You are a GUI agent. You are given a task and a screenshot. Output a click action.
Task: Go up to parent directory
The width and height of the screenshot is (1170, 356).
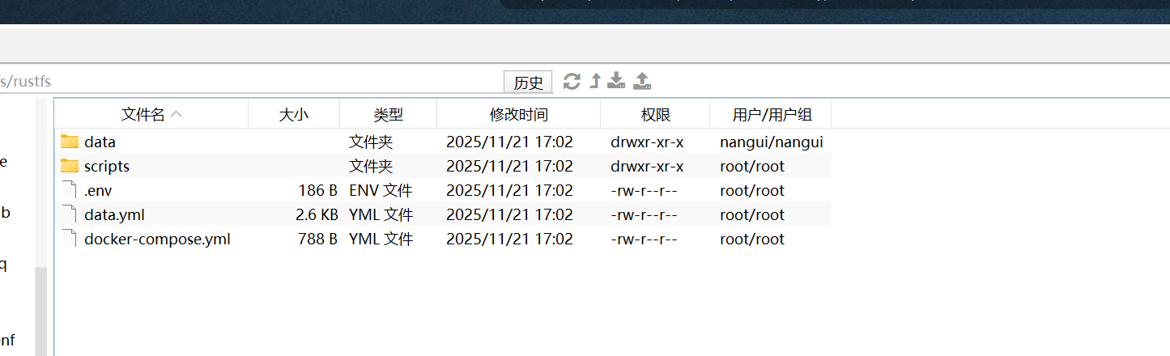(x=595, y=81)
